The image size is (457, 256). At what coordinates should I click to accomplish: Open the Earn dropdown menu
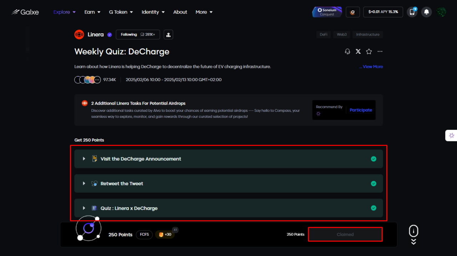[x=92, y=12]
